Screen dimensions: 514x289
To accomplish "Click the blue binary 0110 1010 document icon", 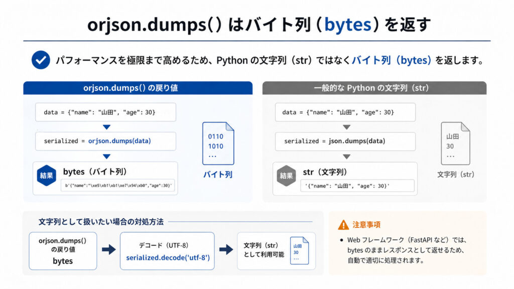I will [x=218, y=143].
